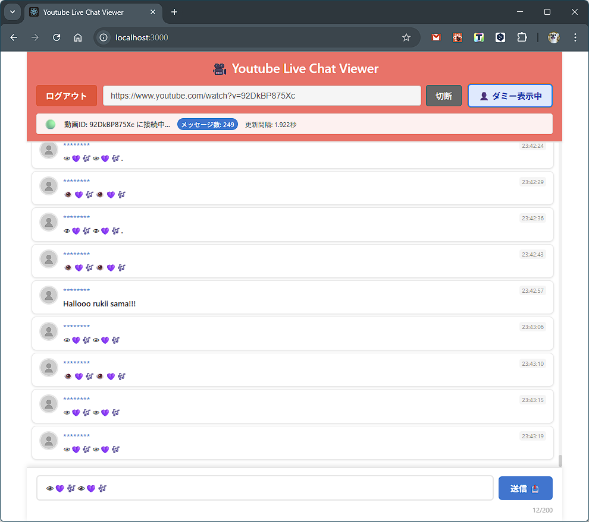
Task: Open the Extensions puzzle menu
Action: point(522,37)
